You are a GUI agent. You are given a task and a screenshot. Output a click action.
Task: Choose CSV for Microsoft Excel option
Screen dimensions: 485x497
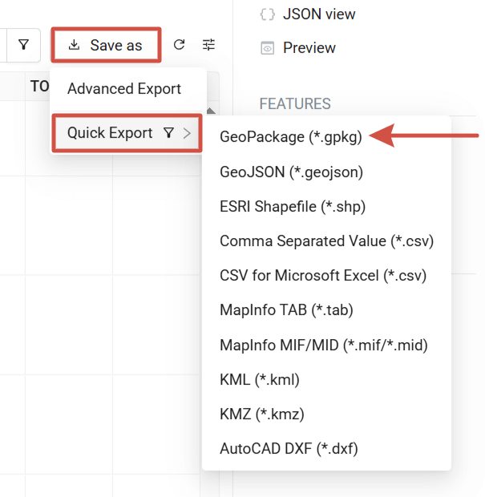tap(322, 275)
